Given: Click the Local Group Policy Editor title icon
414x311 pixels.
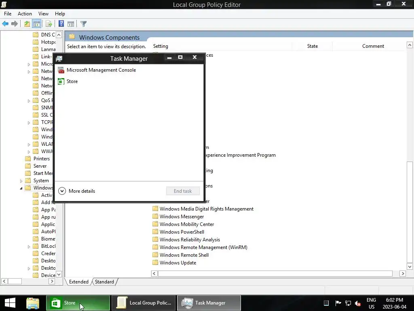Looking at the screenshot, I should (4, 4).
